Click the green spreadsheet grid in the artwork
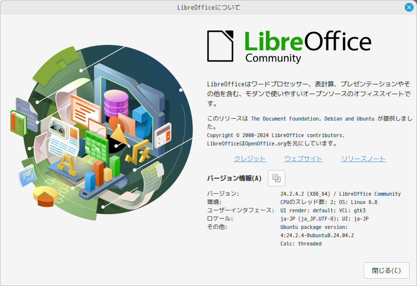This screenshot has width=417, height=286. click(96, 147)
